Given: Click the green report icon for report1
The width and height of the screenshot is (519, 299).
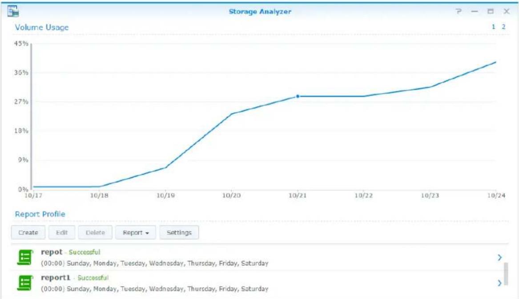Looking at the screenshot, I should coord(25,283).
